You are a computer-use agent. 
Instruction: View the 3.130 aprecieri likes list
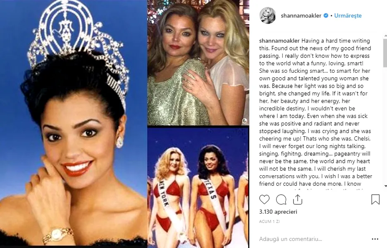[278, 212]
